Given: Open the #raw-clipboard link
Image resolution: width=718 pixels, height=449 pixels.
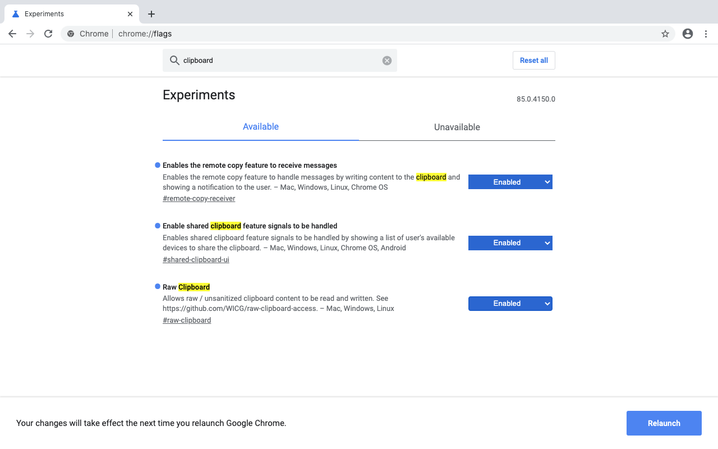Looking at the screenshot, I should pyautogui.click(x=187, y=320).
